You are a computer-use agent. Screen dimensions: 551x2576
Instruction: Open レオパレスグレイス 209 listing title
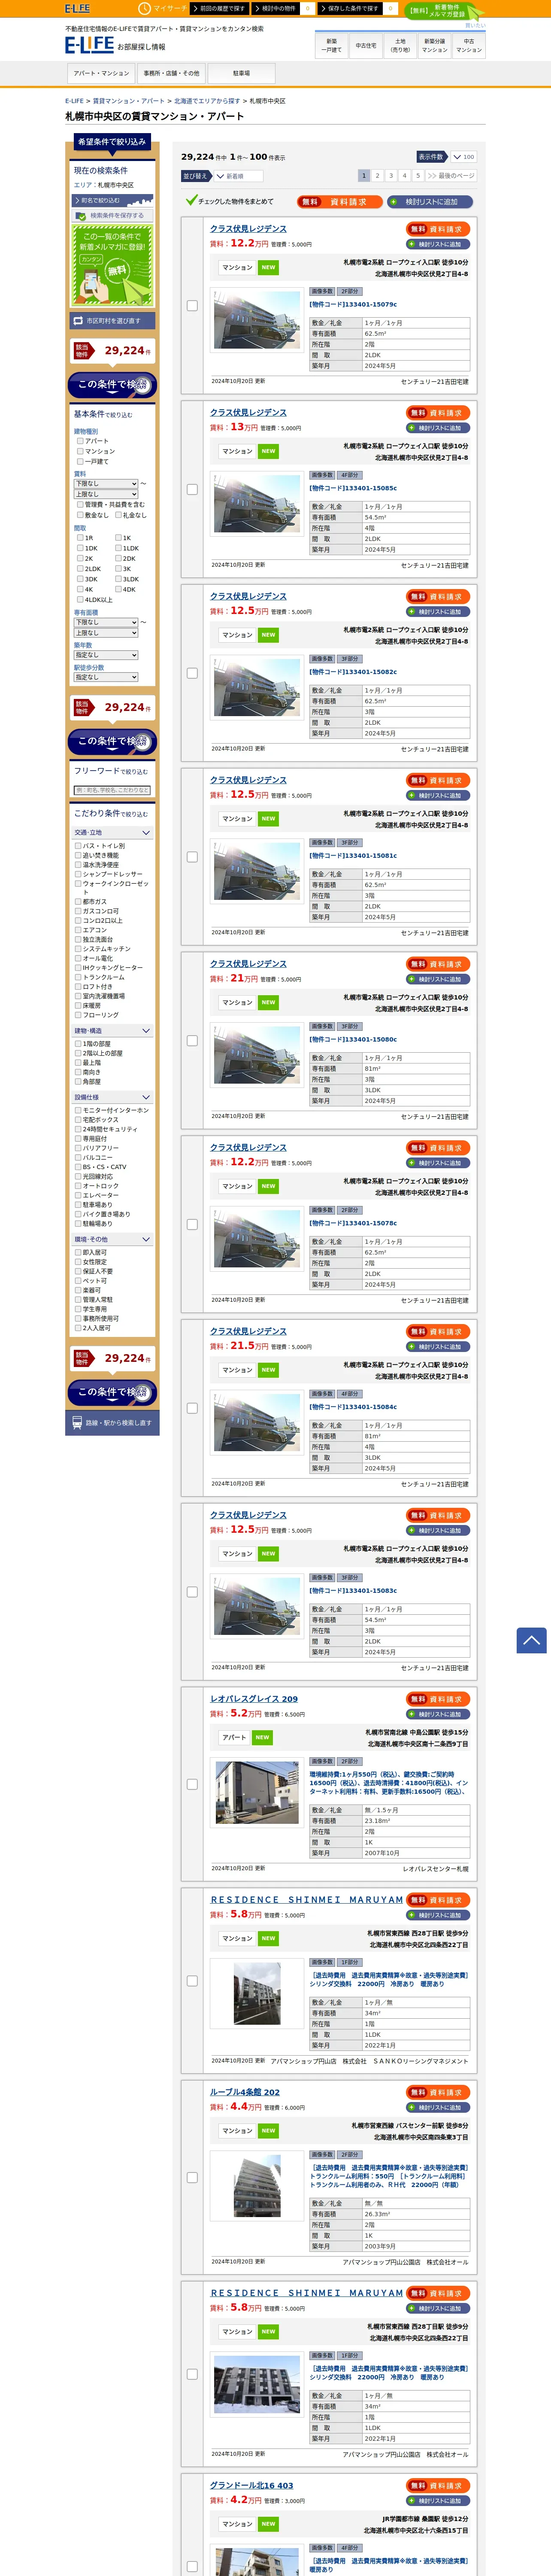pyautogui.click(x=254, y=1699)
